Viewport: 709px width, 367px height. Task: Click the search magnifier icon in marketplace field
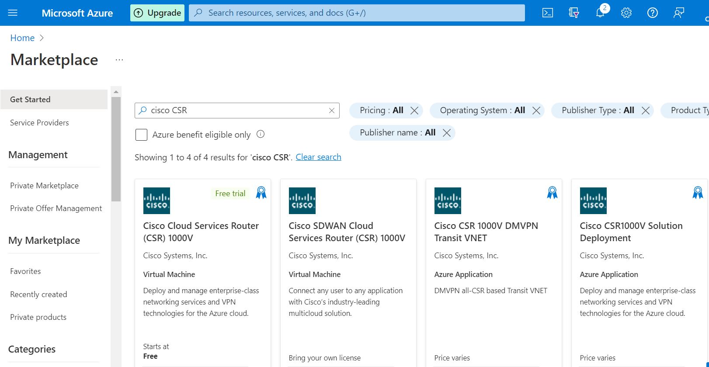click(142, 111)
